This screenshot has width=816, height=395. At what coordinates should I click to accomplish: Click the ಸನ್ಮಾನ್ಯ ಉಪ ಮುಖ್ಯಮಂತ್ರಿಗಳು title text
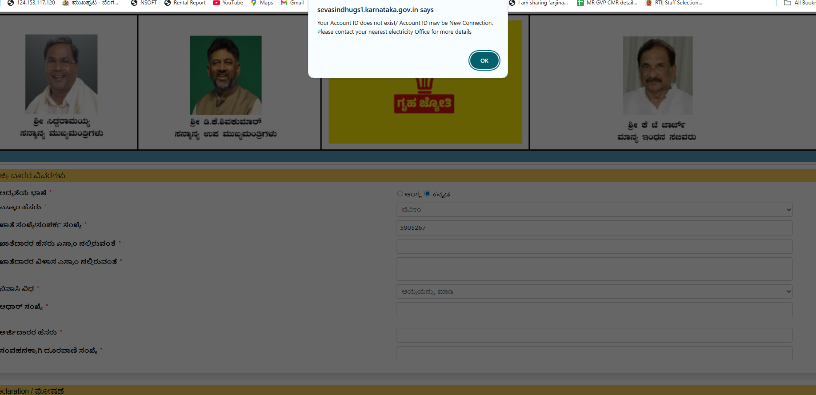(226, 134)
